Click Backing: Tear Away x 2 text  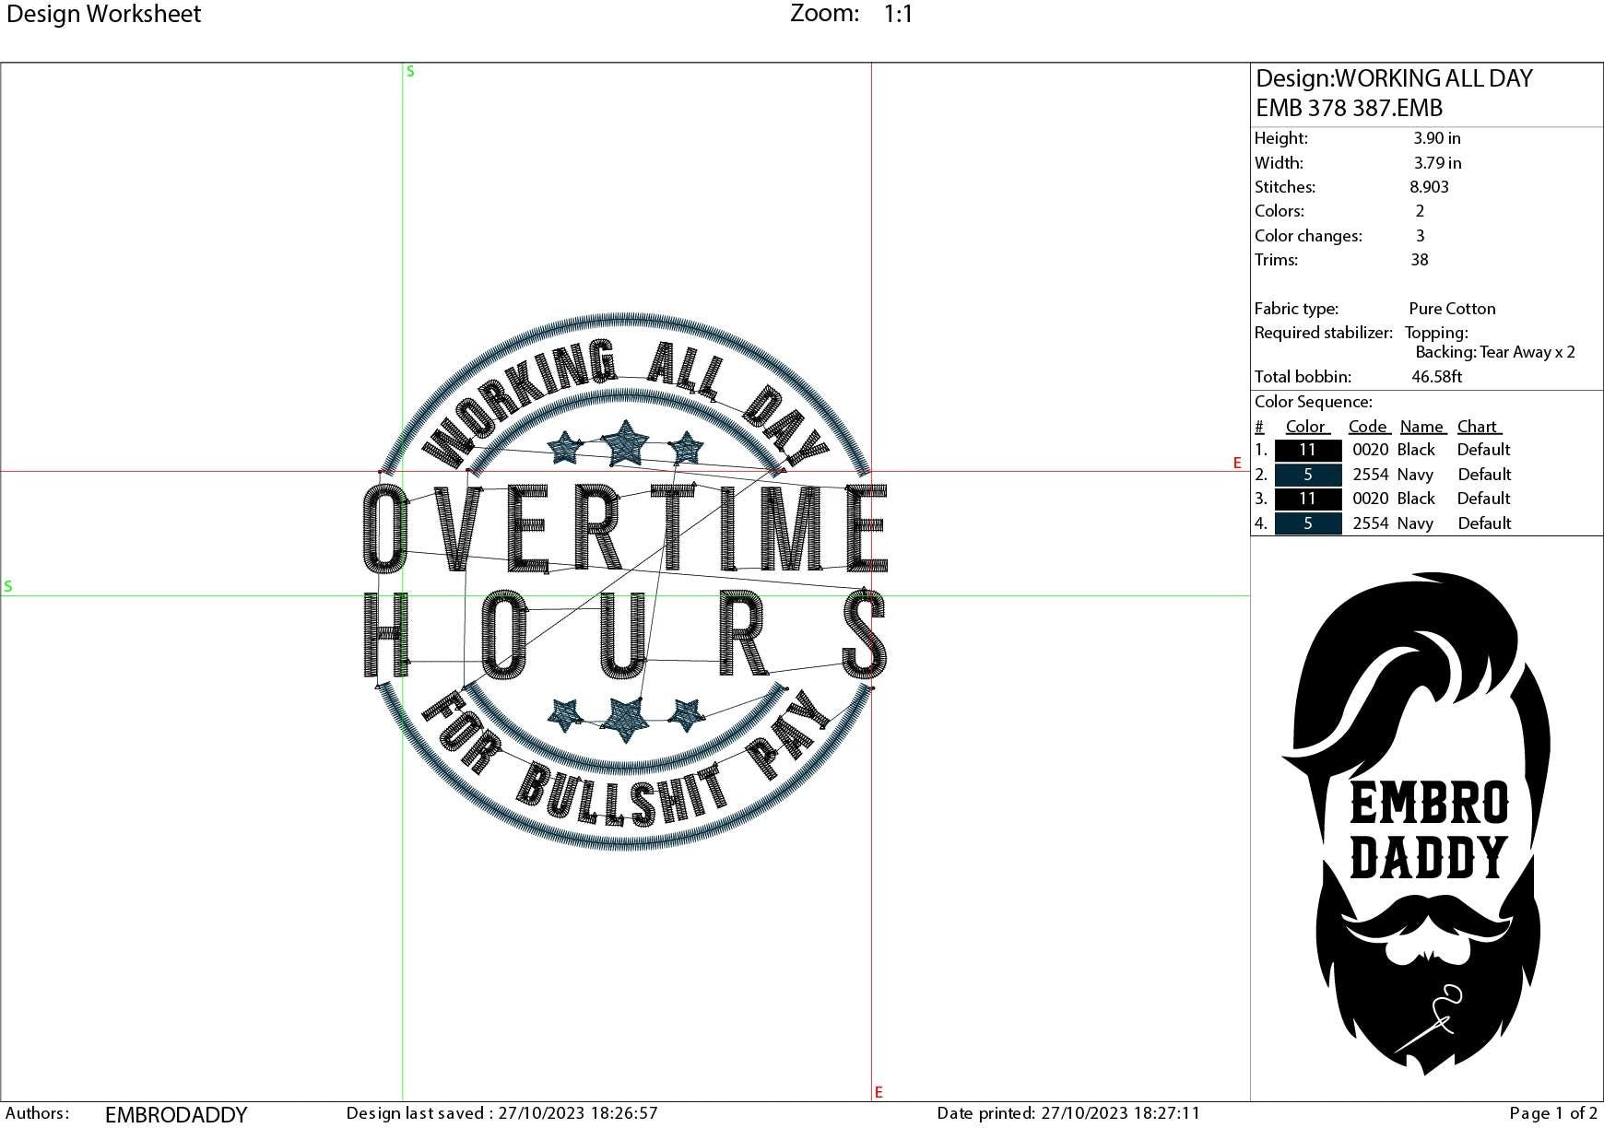pyautogui.click(x=1495, y=352)
